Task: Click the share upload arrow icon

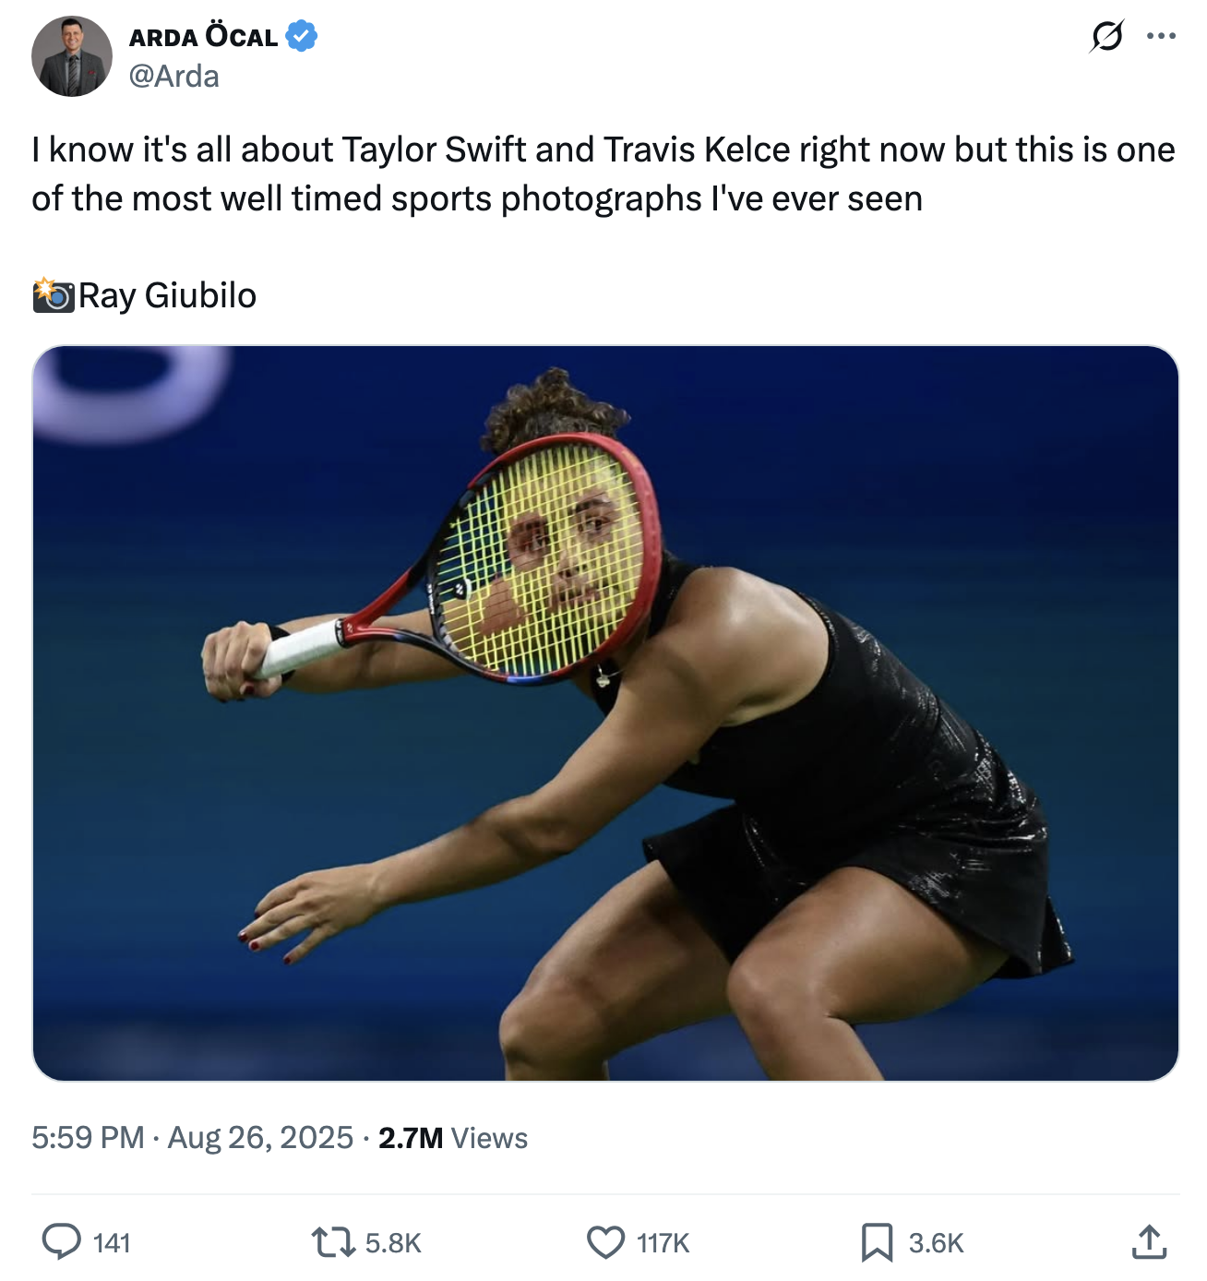Action: coord(1149,1241)
